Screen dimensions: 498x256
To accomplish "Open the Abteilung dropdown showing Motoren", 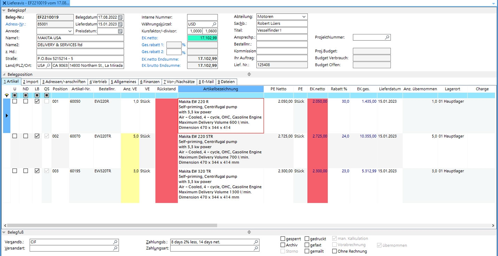I will click(x=304, y=17).
